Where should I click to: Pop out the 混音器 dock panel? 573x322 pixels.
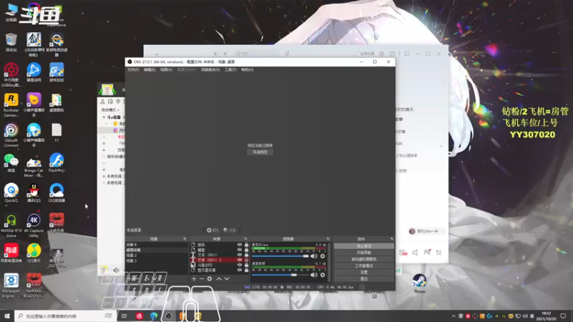click(328, 239)
